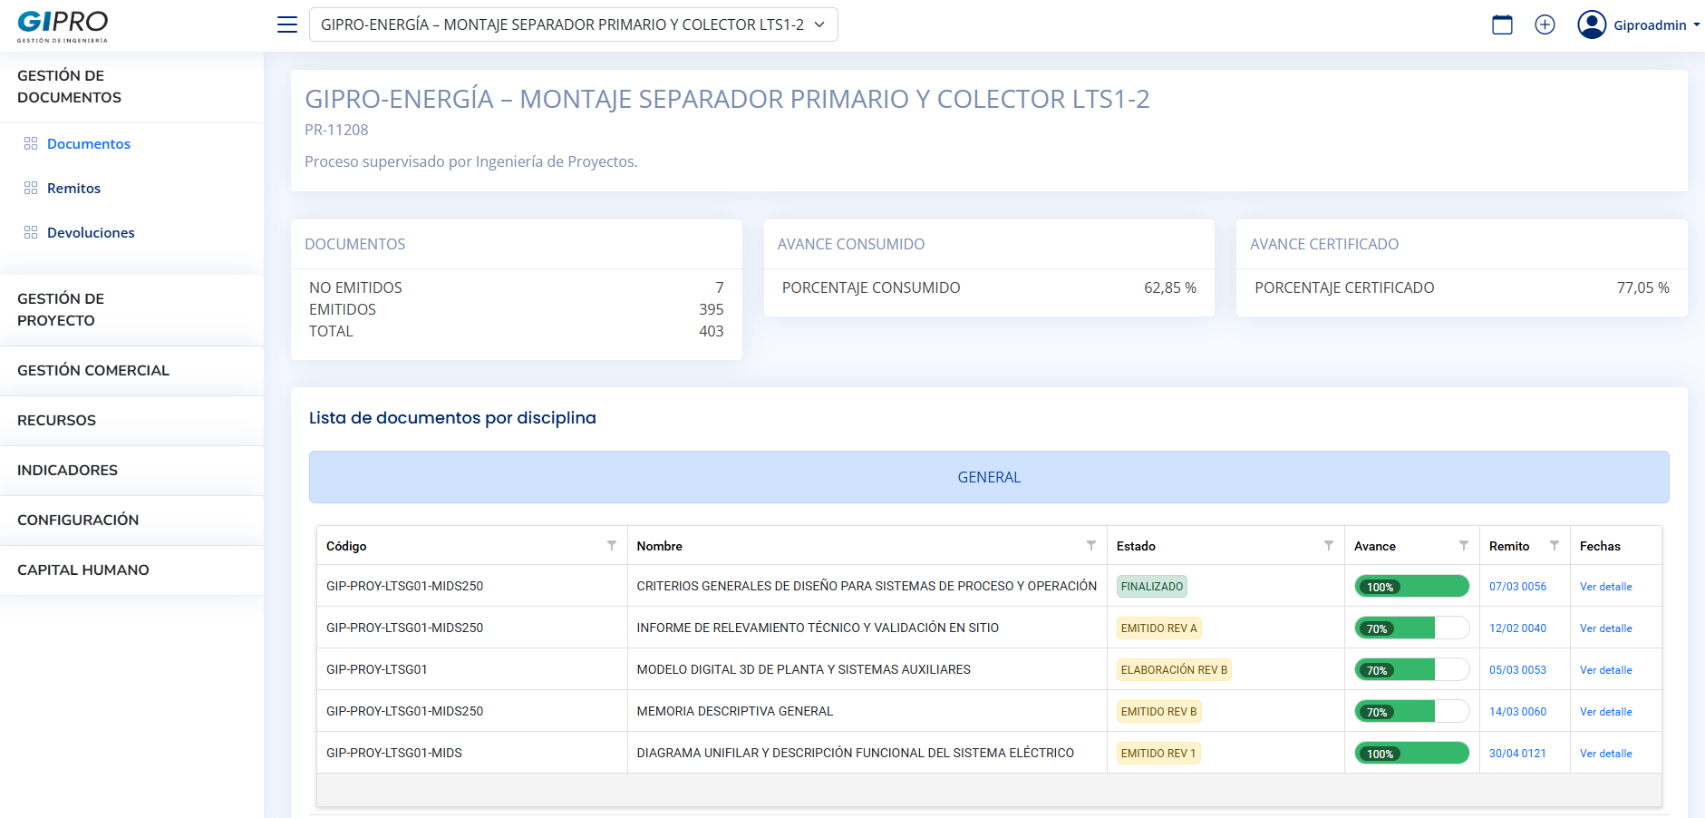Click the grid icon beside Documentos
This screenshot has width=1705, height=818.
31,143
